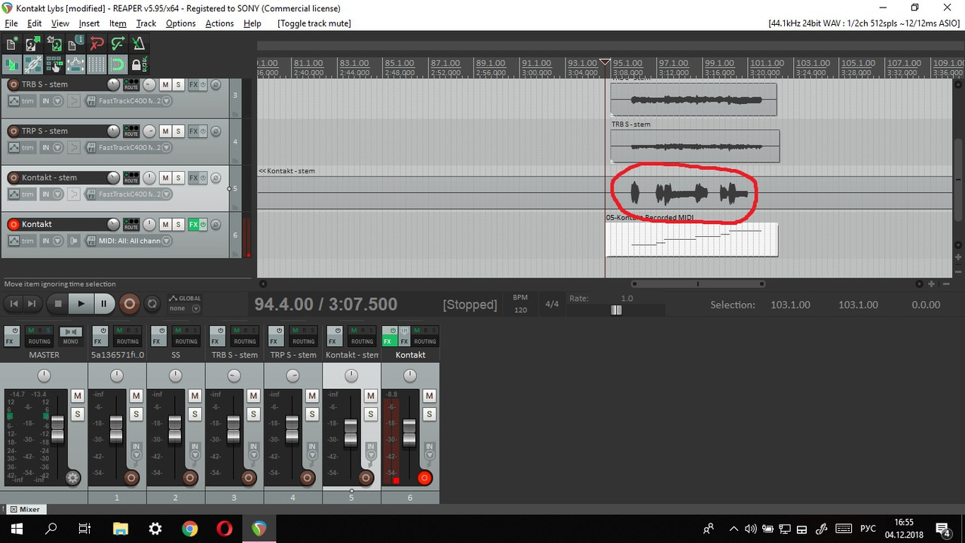This screenshot has width=965, height=543.
Task: Click the playrate slider handle
Action: click(x=616, y=310)
